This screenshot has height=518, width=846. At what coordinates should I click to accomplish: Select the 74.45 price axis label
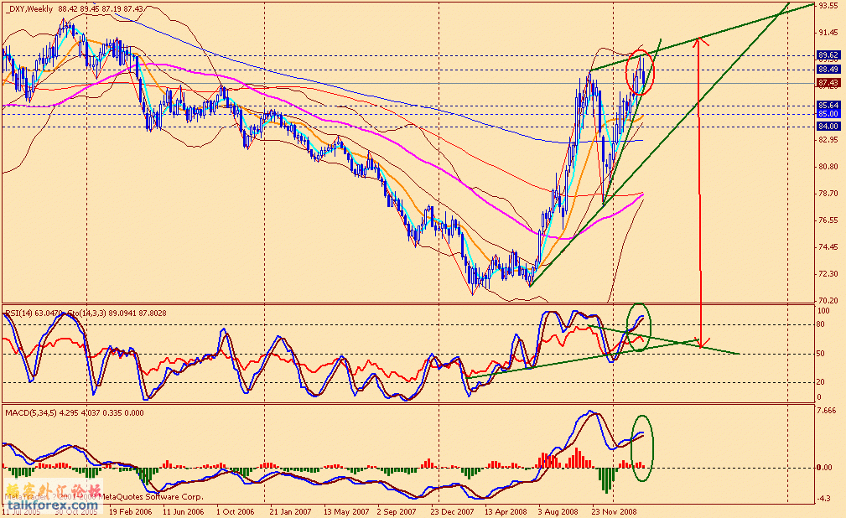pos(828,247)
